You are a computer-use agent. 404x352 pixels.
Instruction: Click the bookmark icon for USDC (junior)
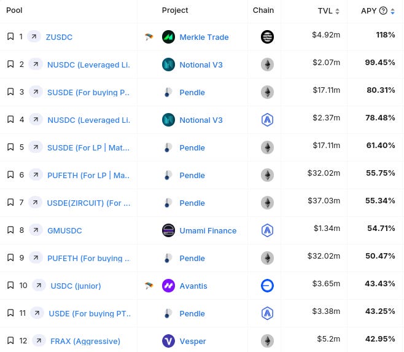pos(10,285)
